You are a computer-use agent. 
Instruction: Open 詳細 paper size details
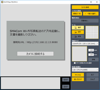click(x=93, y=59)
